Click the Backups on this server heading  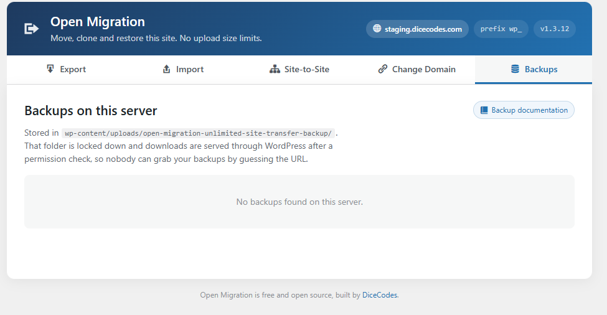[x=91, y=111]
